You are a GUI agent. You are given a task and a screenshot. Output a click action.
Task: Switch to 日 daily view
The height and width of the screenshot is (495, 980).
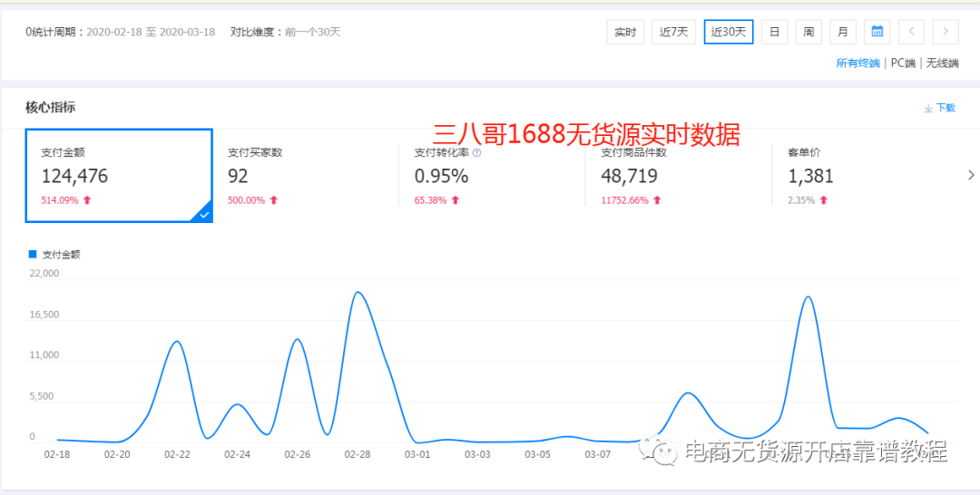774,32
